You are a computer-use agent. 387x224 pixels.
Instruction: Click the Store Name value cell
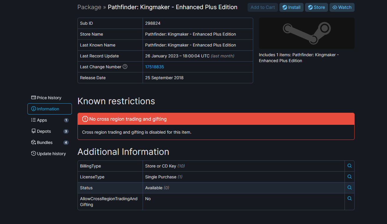tap(198, 34)
